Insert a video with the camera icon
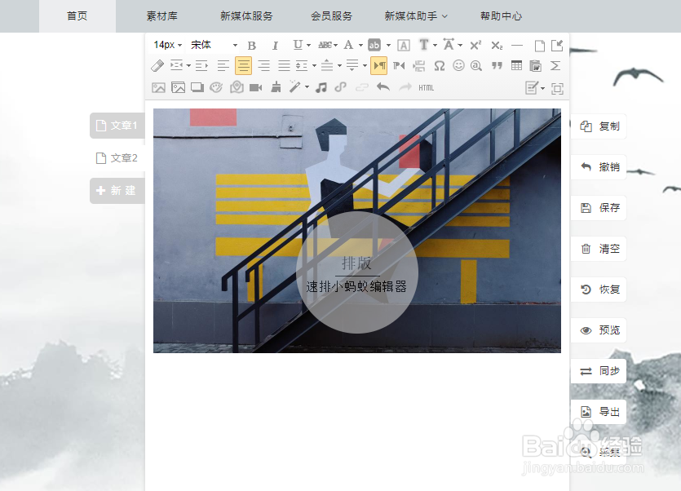 [254, 87]
